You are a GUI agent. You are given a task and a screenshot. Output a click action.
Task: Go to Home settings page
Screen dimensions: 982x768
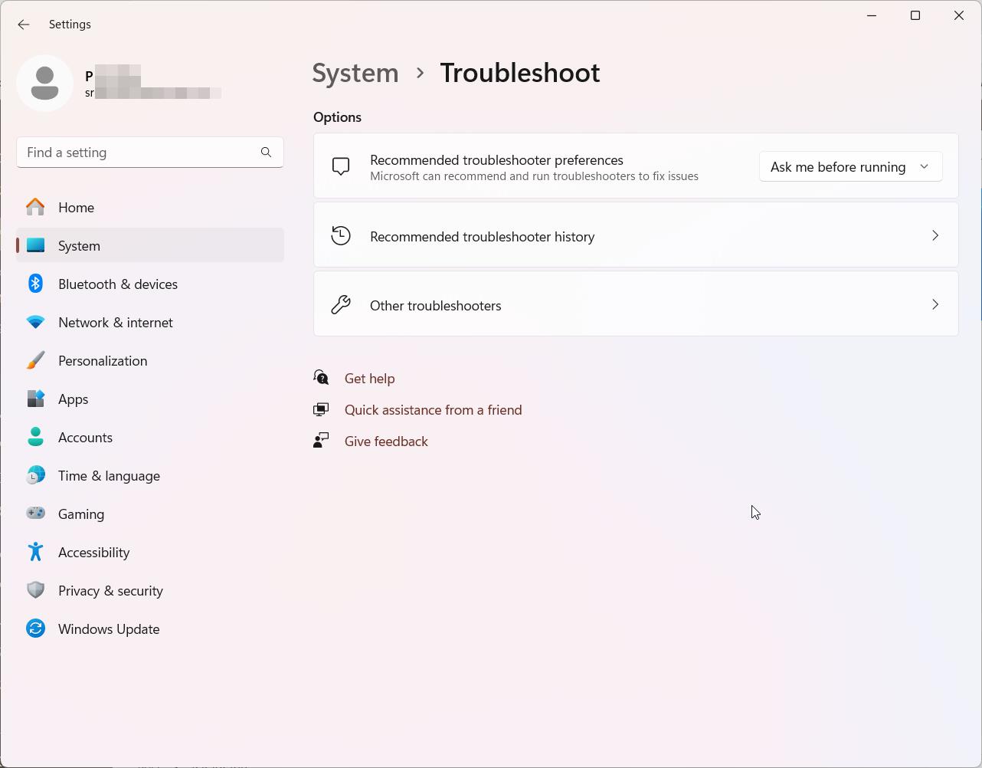[150, 207]
